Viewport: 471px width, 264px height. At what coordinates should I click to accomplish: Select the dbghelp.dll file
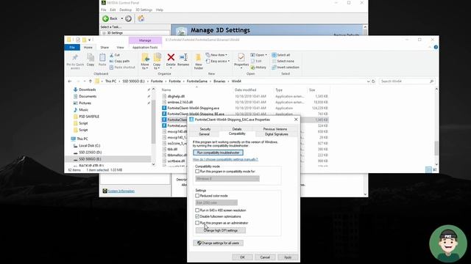coord(176,96)
